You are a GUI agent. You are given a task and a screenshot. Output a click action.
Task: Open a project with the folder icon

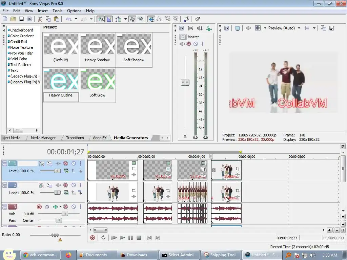(13, 19)
